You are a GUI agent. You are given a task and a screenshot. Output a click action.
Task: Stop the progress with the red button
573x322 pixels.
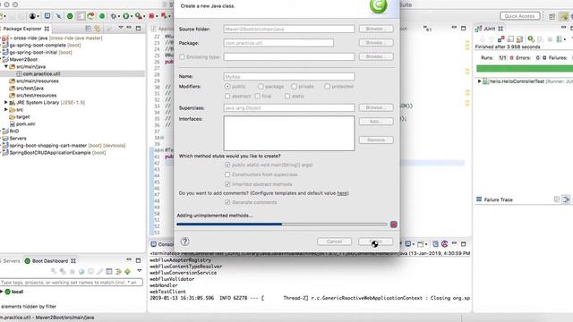[x=394, y=225]
